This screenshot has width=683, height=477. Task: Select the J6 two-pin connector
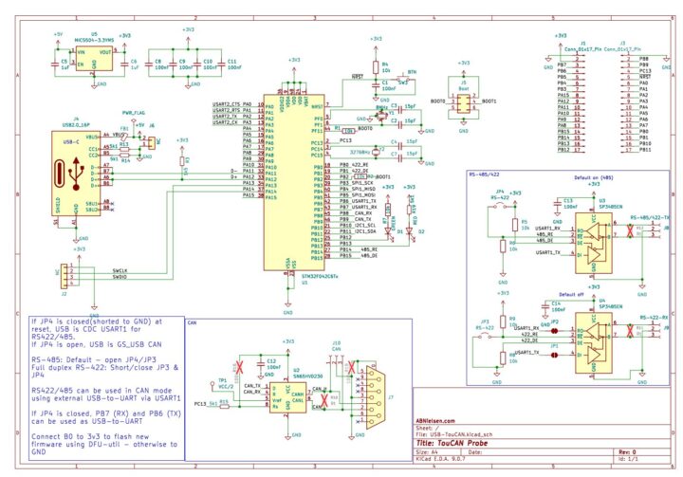[x=151, y=141]
